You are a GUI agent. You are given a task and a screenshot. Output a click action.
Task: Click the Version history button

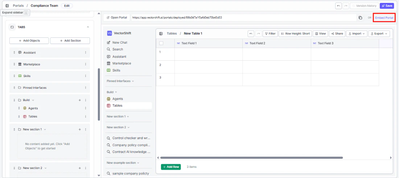pyautogui.click(x=365, y=5)
